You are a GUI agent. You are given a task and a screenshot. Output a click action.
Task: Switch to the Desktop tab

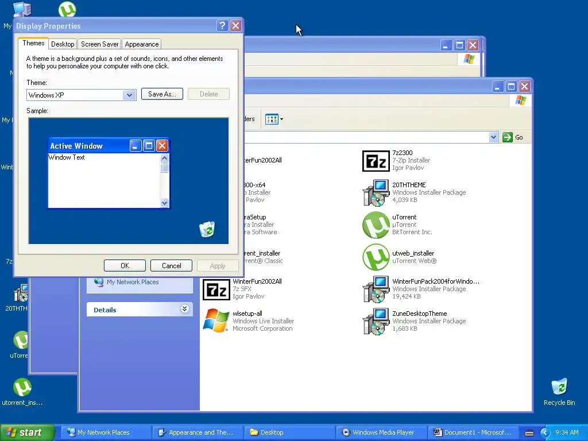(x=63, y=44)
